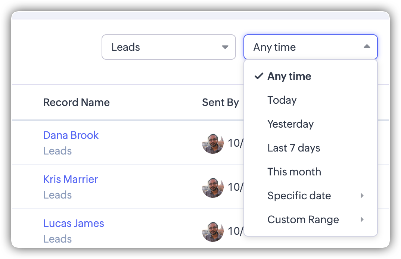
Task: Open the Dana Brook record link
Action: point(71,135)
